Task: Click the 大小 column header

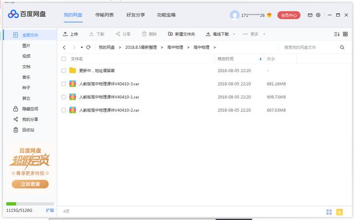Action: click(x=271, y=59)
